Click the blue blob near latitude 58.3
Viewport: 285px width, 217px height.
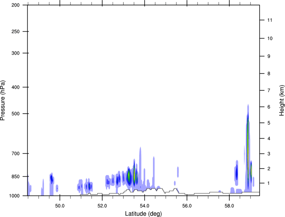pos(237,173)
